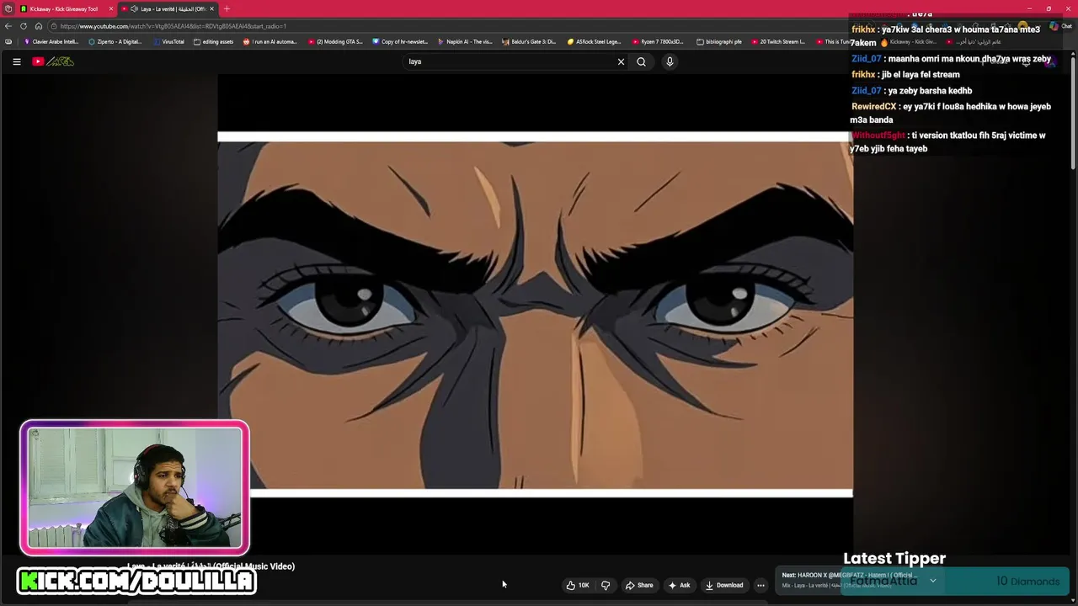Click the YouTube search field containing 'laya'
This screenshot has height=606, width=1078.
click(510, 61)
